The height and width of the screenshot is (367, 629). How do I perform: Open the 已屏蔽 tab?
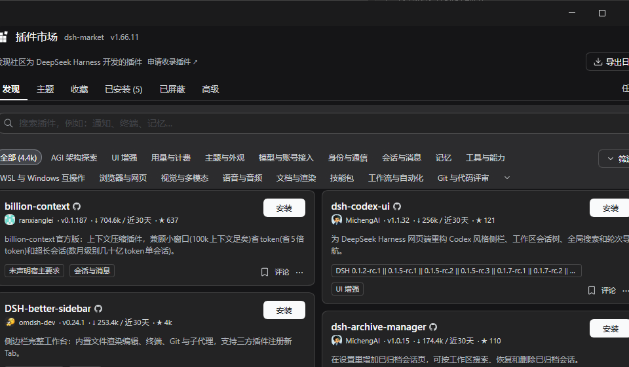click(x=172, y=89)
